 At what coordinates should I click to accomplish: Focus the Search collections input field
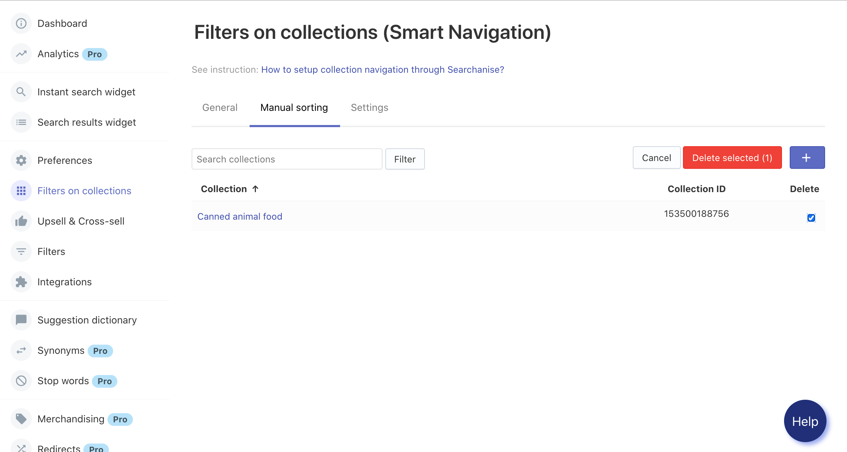pyautogui.click(x=286, y=159)
